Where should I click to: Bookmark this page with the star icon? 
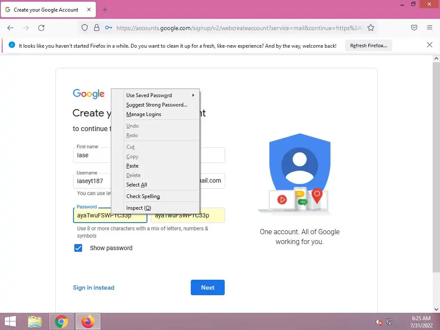(x=371, y=27)
